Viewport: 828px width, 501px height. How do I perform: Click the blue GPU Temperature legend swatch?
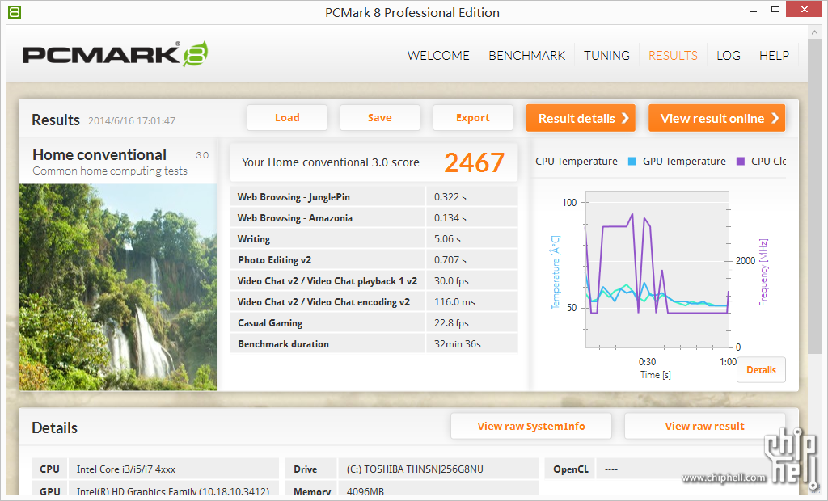click(632, 162)
